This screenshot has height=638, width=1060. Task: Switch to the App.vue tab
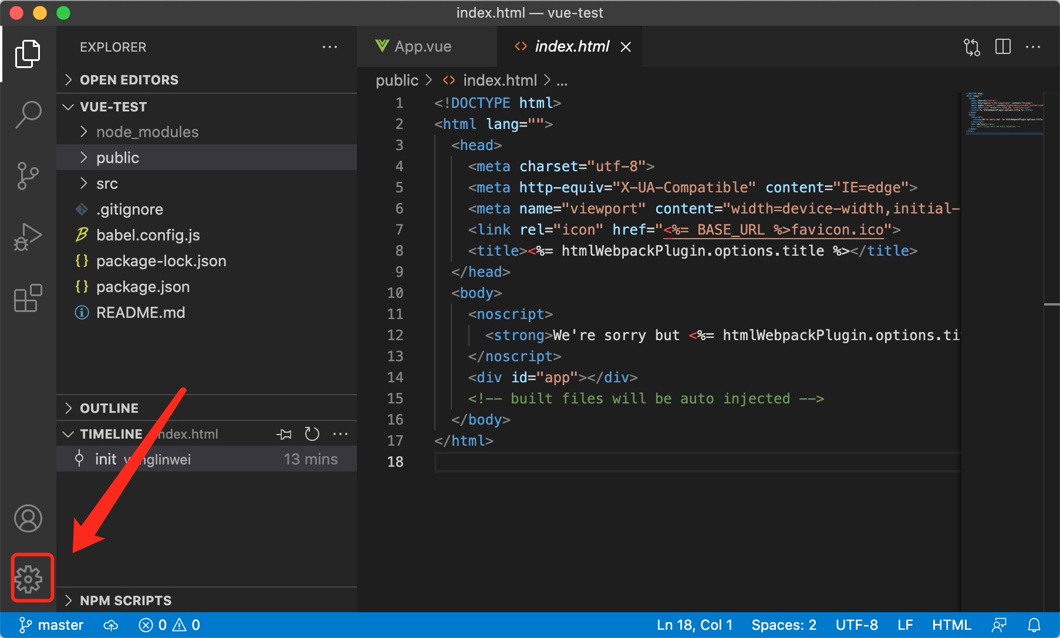(427, 46)
